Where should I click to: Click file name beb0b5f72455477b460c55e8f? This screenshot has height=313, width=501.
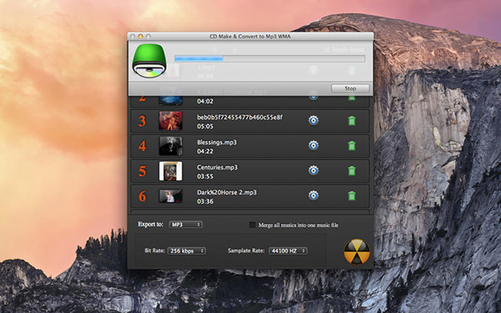click(x=240, y=117)
